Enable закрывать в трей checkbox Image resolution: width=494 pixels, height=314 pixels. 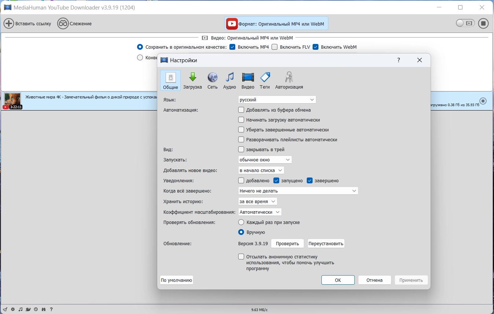point(241,149)
